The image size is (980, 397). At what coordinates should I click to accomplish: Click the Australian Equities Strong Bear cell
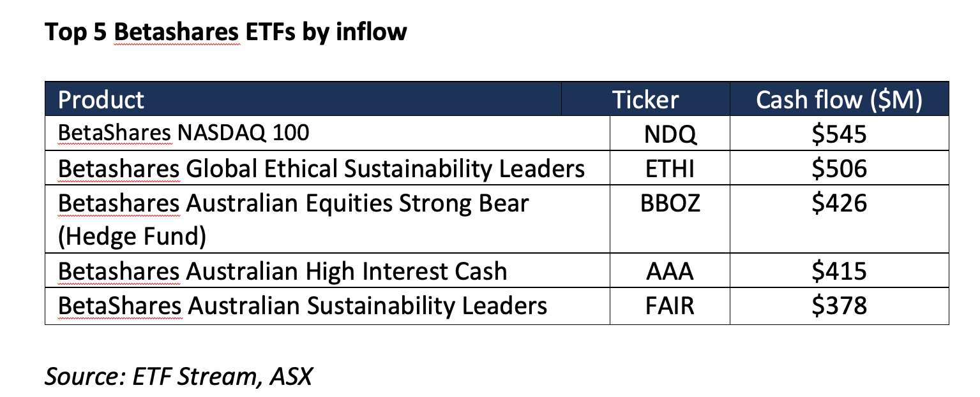[x=294, y=204]
